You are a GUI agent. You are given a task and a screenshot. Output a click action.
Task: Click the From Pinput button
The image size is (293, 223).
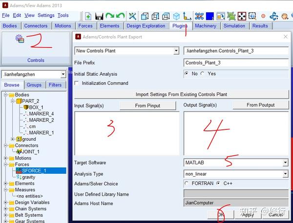(147, 106)
